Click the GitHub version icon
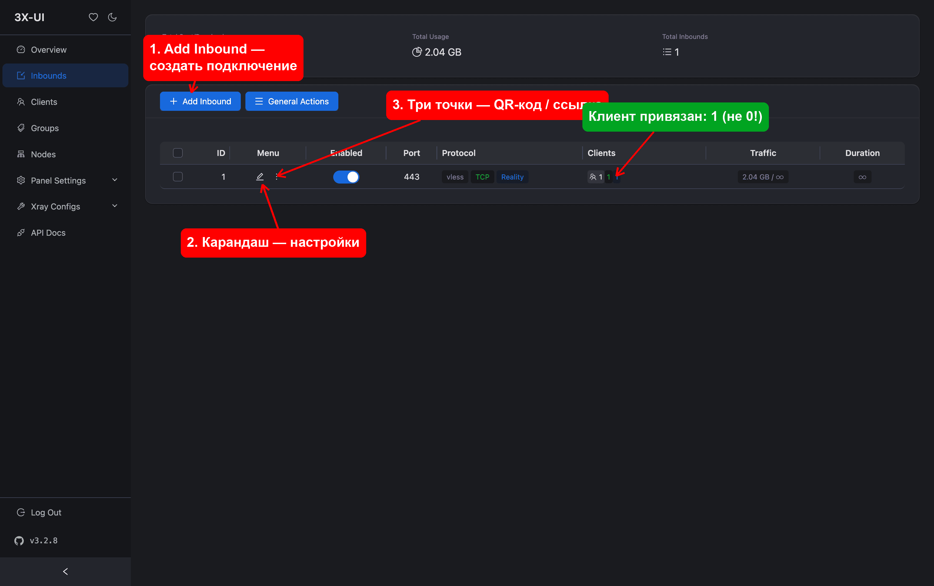 coord(19,541)
